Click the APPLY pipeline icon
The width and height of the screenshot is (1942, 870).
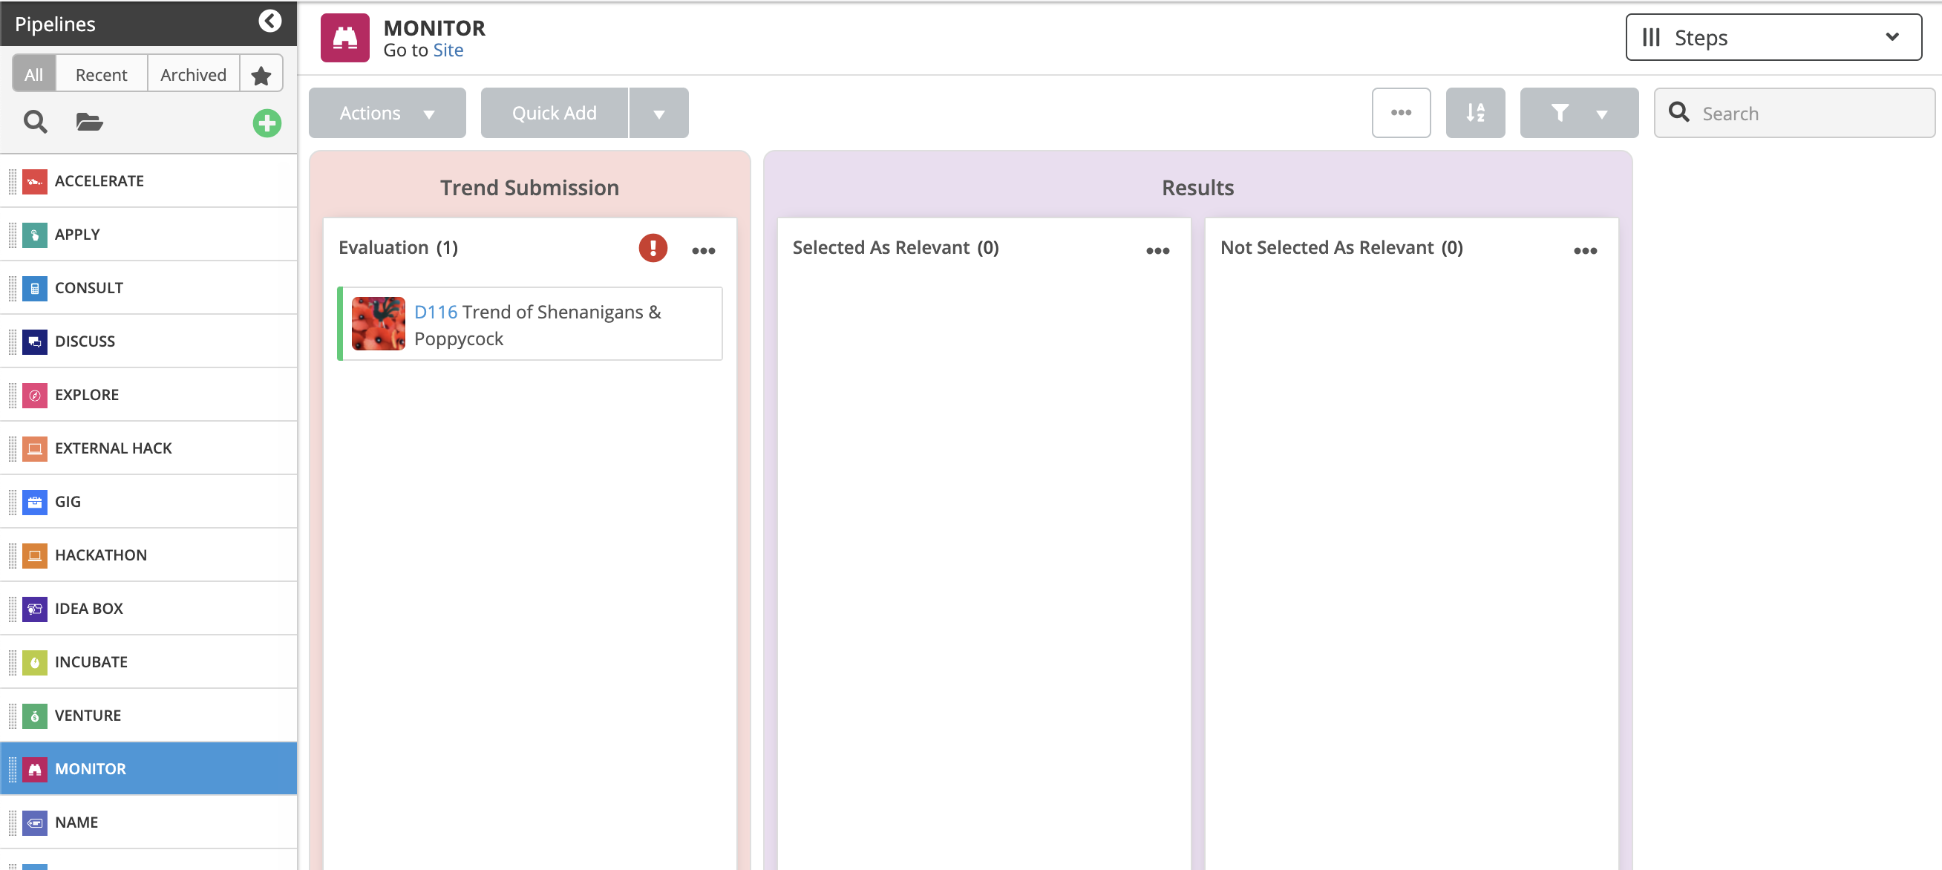pos(35,235)
